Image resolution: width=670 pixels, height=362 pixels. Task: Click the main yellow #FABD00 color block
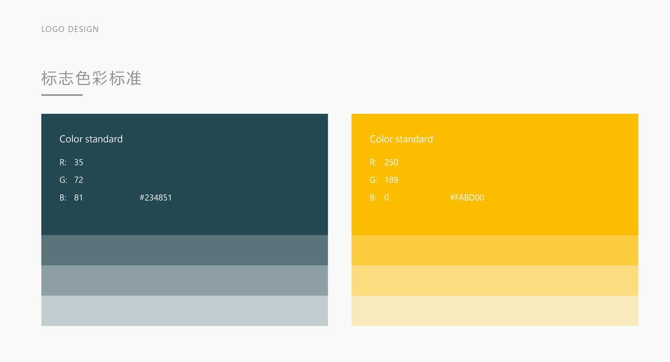coord(495,174)
